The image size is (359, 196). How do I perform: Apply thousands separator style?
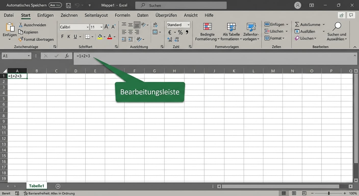[x=187, y=32]
